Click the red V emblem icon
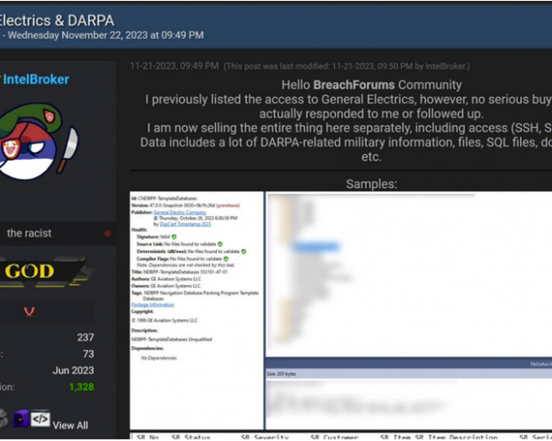 pyautogui.click(x=29, y=311)
